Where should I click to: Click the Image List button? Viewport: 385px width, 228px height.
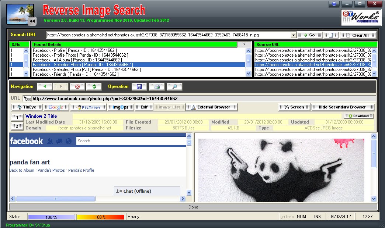tap(169, 107)
